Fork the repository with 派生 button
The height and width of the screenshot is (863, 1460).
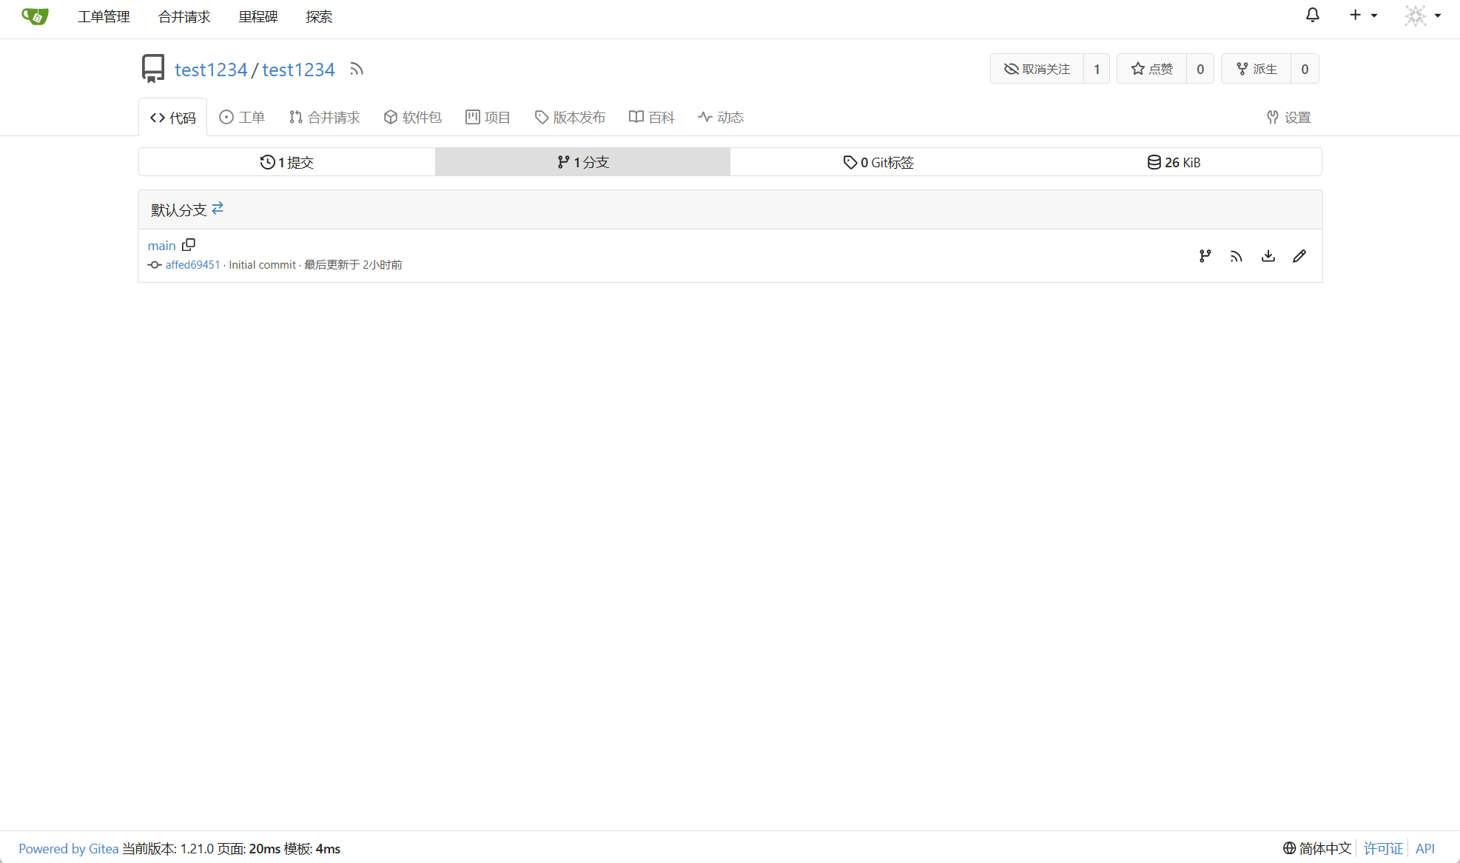(x=1257, y=69)
